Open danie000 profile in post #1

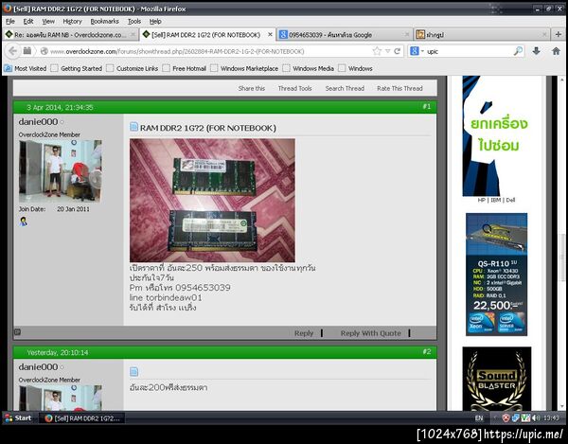click(x=38, y=122)
